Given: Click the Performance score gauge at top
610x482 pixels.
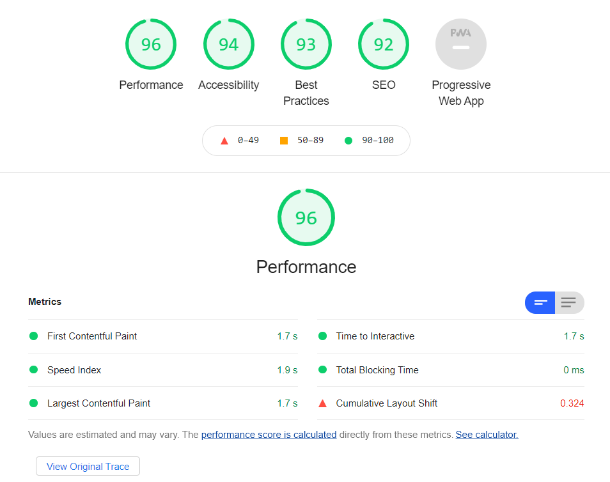Looking at the screenshot, I should click(x=151, y=45).
